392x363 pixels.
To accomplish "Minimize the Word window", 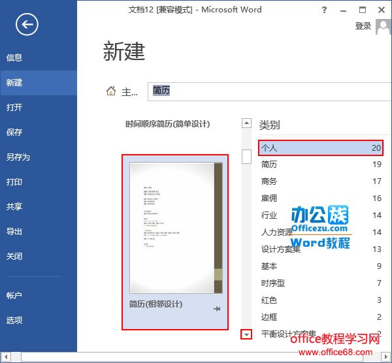I will click(x=343, y=10).
